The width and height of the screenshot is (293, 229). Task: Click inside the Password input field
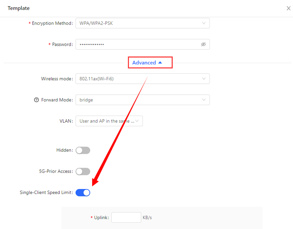point(136,44)
